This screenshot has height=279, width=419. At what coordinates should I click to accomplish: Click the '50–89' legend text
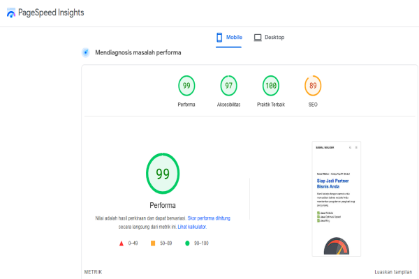tap(166, 243)
